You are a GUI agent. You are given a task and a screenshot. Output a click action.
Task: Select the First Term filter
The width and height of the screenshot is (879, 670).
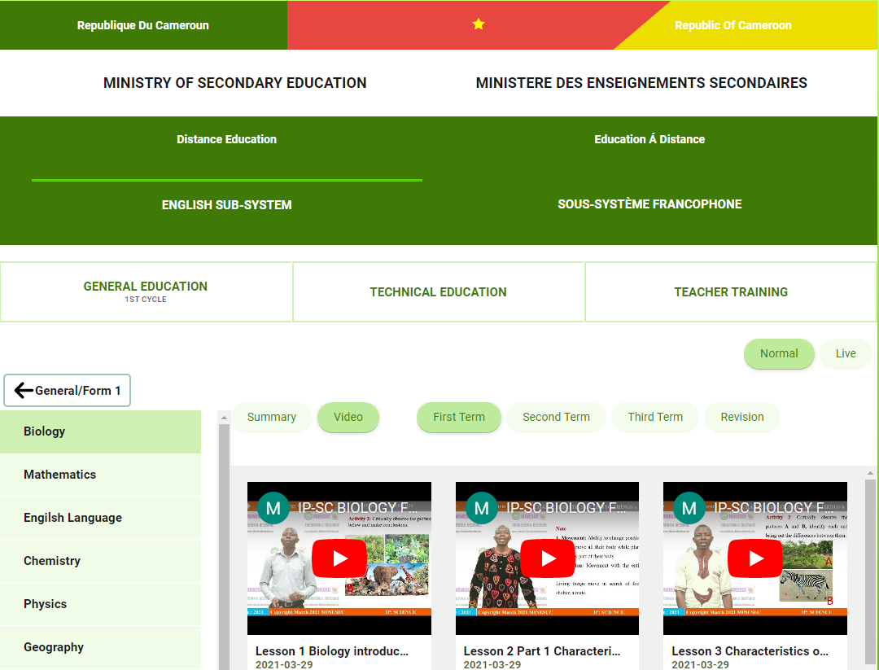458,417
